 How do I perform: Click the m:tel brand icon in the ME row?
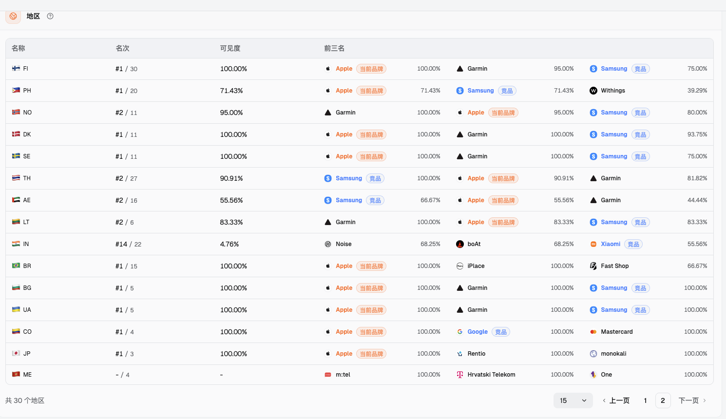click(x=328, y=375)
